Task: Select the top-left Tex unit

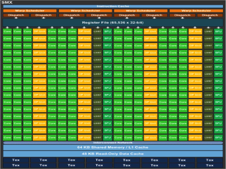Action: [16, 160]
